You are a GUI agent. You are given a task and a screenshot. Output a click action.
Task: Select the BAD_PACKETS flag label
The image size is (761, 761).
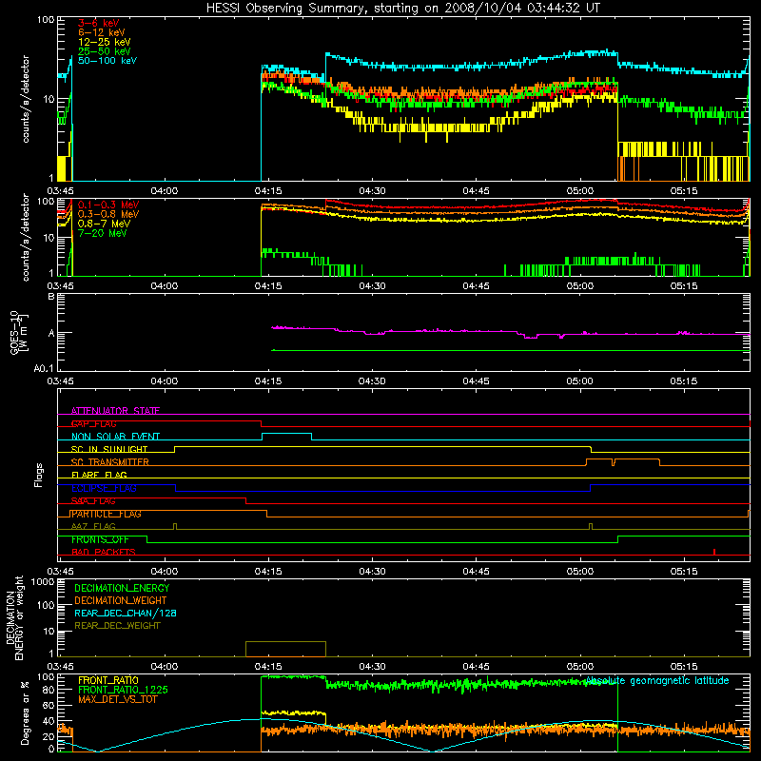(104, 552)
